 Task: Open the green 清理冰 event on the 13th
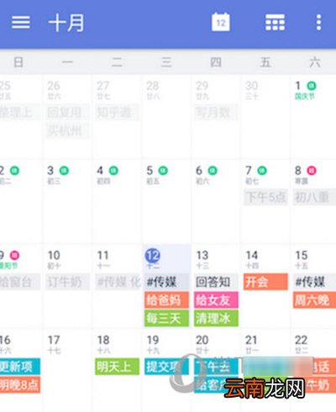pos(216,318)
